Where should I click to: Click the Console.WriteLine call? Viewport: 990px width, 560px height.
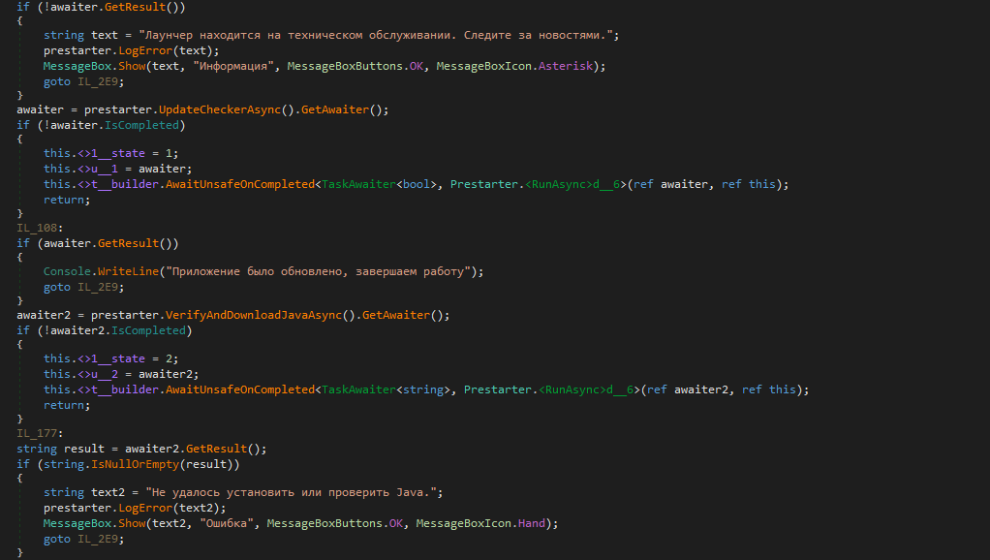coord(101,271)
